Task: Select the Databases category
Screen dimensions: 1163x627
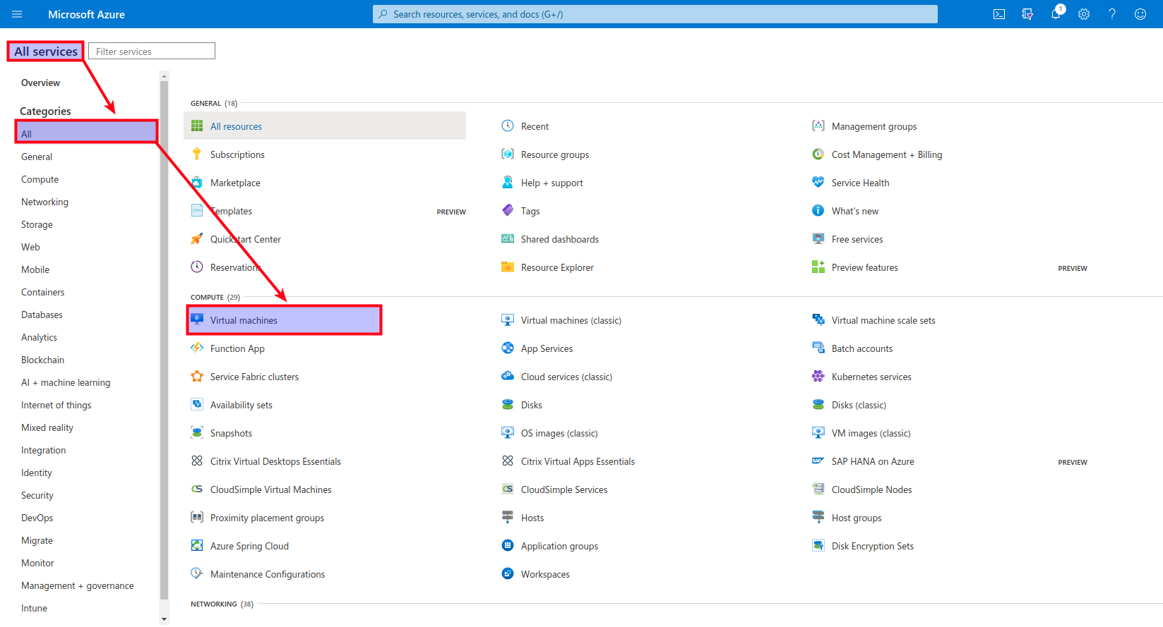Action: (x=42, y=315)
